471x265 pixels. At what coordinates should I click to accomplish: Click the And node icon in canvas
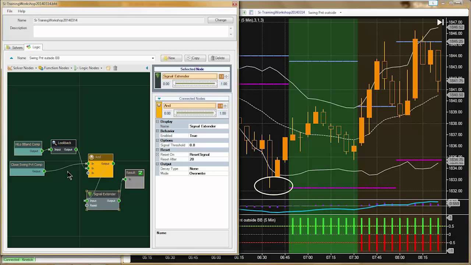point(92,157)
